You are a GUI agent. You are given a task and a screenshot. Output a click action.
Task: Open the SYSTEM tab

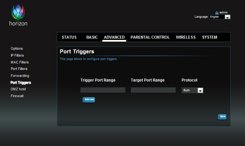pos(210,37)
